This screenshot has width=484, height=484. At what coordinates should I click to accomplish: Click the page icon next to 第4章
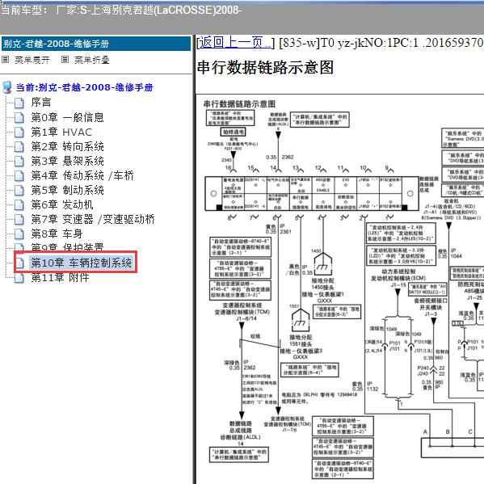19,176
